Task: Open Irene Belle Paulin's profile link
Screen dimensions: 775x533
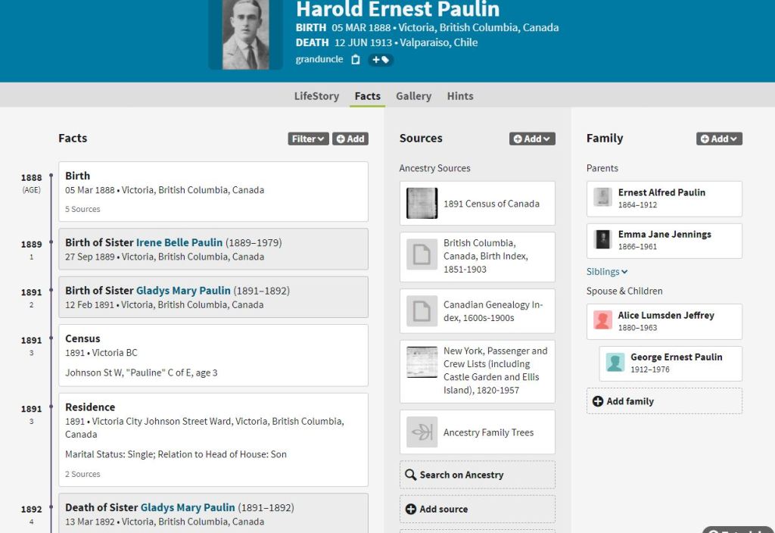Action: click(x=179, y=243)
